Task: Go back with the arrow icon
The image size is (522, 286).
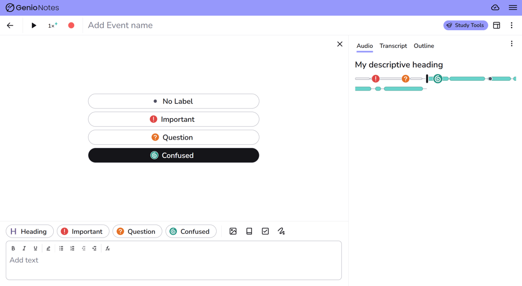Action: point(10,25)
